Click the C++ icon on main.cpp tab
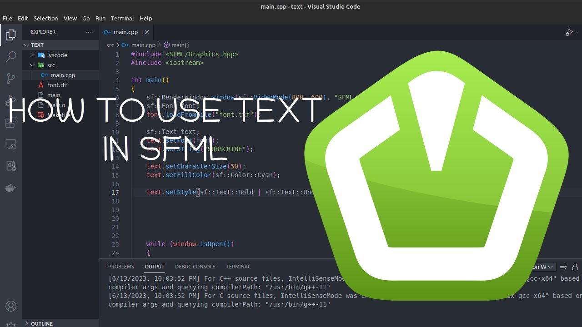The width and height of the screenshot is (582, 327). coord(107,32)
